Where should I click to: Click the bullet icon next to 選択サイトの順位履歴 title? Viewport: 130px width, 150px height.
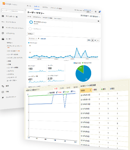coord(81,86)
